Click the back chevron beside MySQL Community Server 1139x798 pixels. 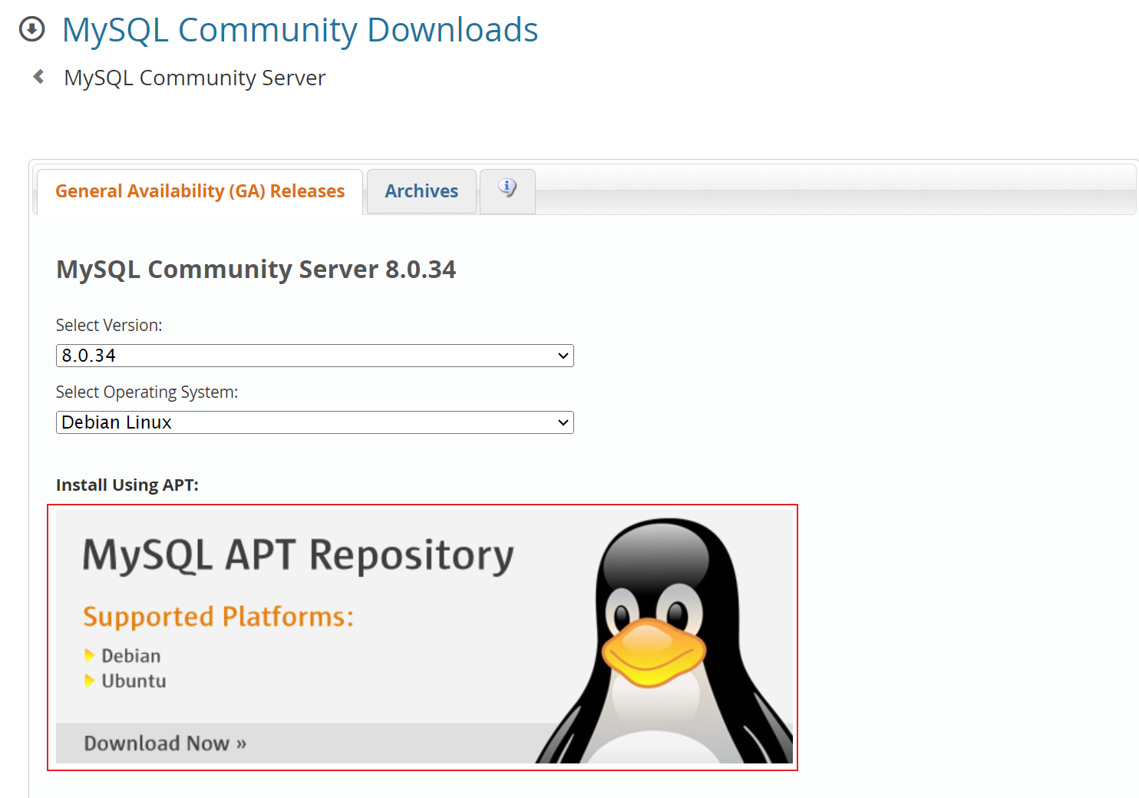click(38, 77)
